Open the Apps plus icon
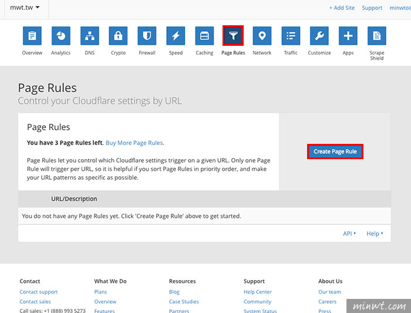411x313 pixels. 348,36
